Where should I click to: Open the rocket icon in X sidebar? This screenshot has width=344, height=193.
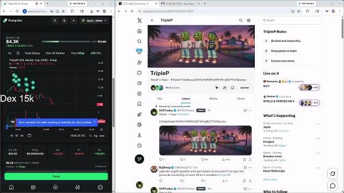(139, 114)
